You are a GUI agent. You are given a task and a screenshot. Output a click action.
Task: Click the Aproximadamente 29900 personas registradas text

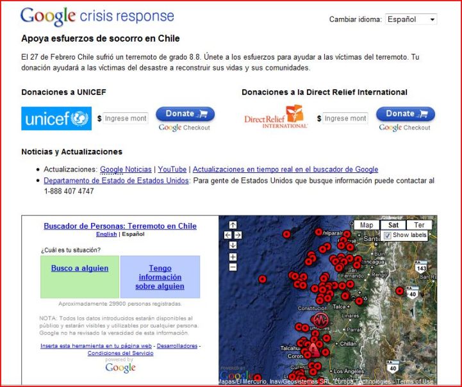[120, 304]
